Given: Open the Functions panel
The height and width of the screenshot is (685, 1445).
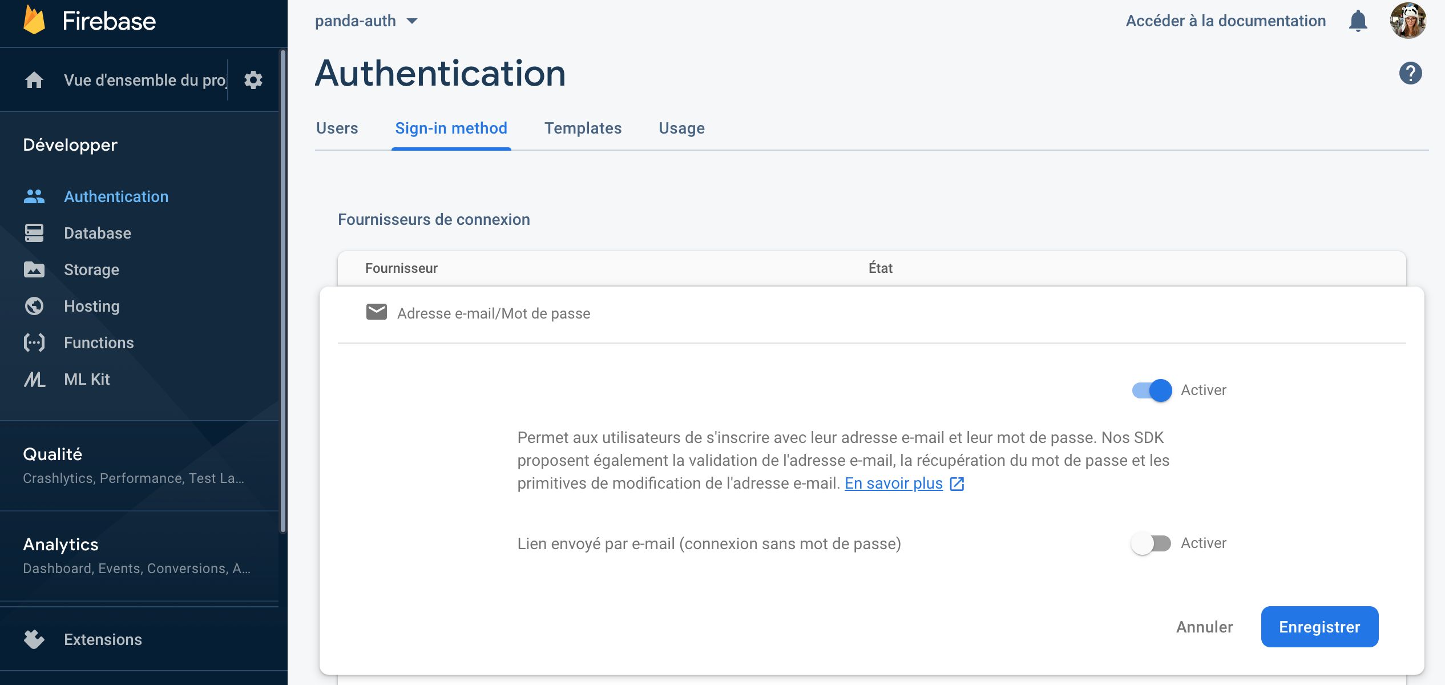Looking at the screenshot, I should (x=98, y=342).
